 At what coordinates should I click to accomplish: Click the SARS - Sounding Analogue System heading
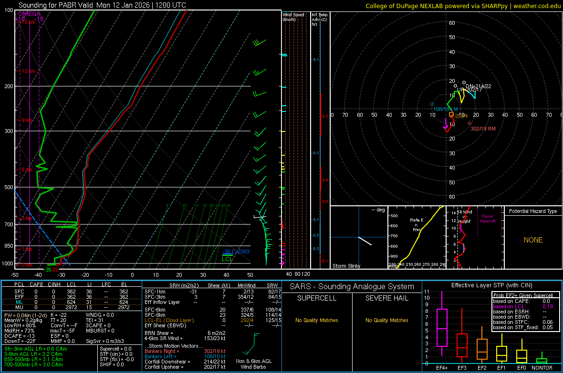point(352,287)
